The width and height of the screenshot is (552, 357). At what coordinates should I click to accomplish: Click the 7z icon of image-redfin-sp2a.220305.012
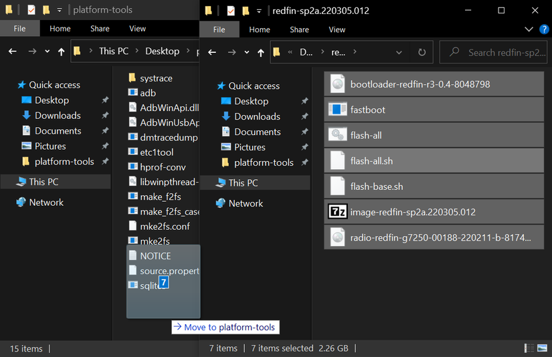tap(337, 212)
